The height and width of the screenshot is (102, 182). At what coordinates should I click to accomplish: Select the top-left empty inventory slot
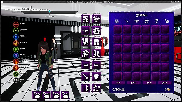[x=118, y=29]
